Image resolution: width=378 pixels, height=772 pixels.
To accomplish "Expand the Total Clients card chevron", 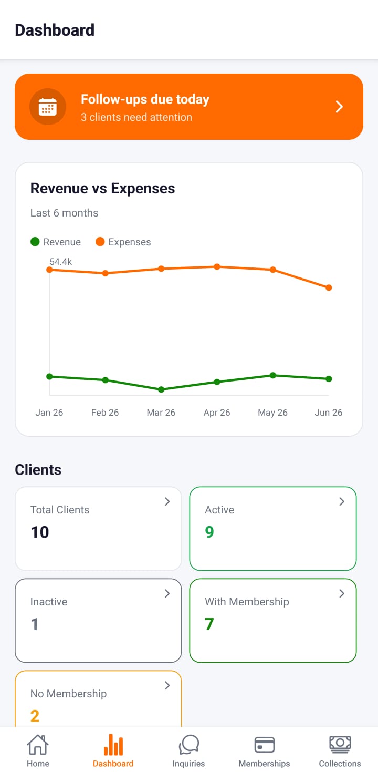I will (167, 501).
